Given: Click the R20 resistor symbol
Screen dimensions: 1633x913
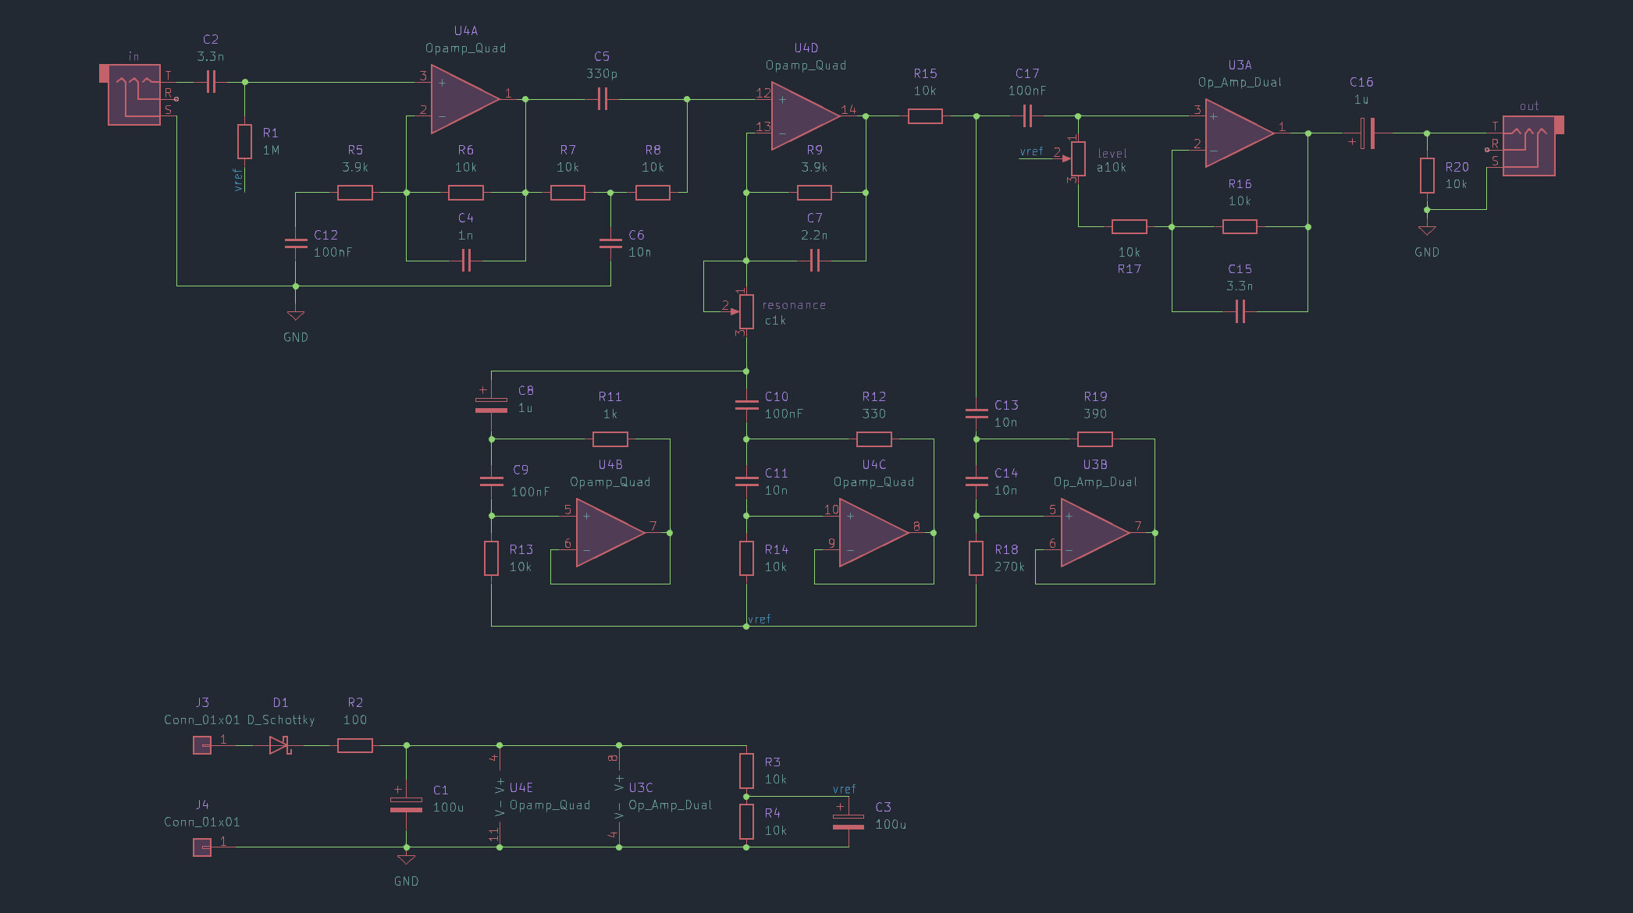Looking at the screenshot, I should 1427,176.
